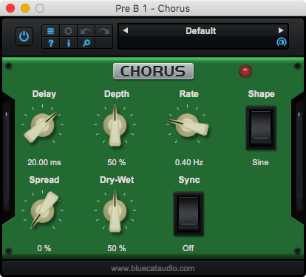Click the red LED indicator
The width and height of the screenshot is (306, 277).
(x=245, y=71)
